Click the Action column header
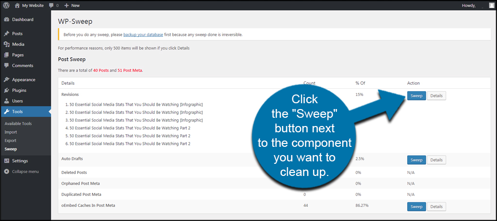 point(414,83)
